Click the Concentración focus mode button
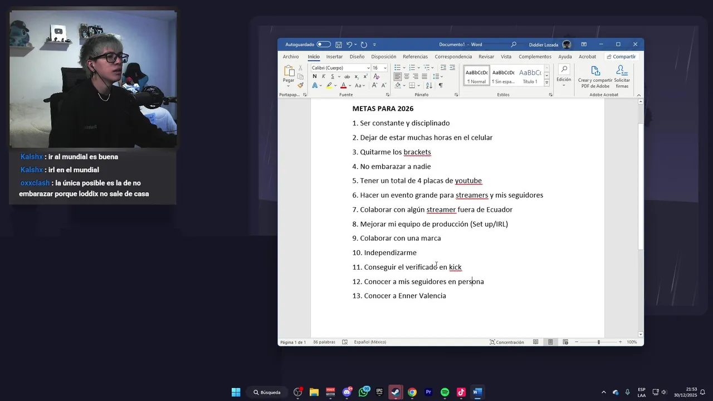The image size is (713, 401). (507, 342)
